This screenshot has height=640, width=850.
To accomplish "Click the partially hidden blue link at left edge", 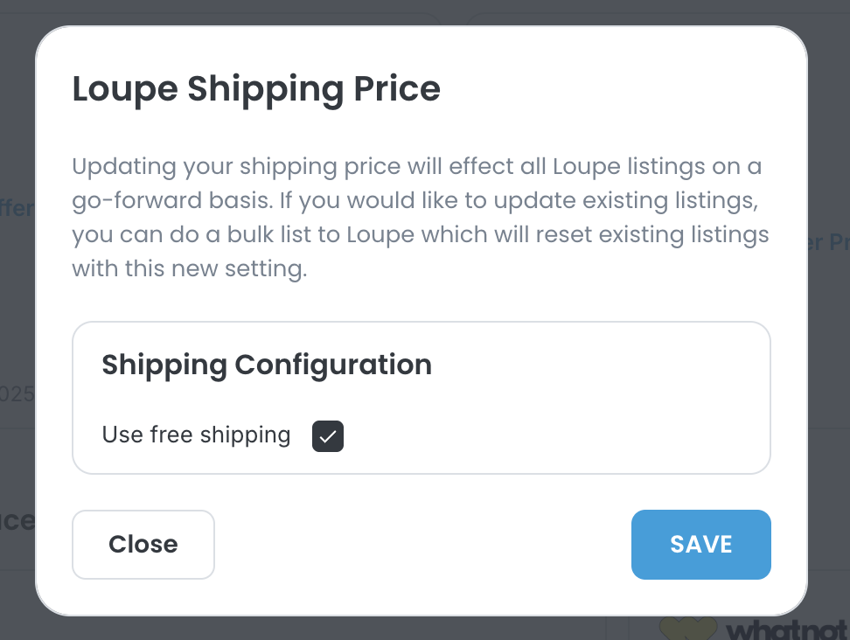I will click(x=16, y=209).
